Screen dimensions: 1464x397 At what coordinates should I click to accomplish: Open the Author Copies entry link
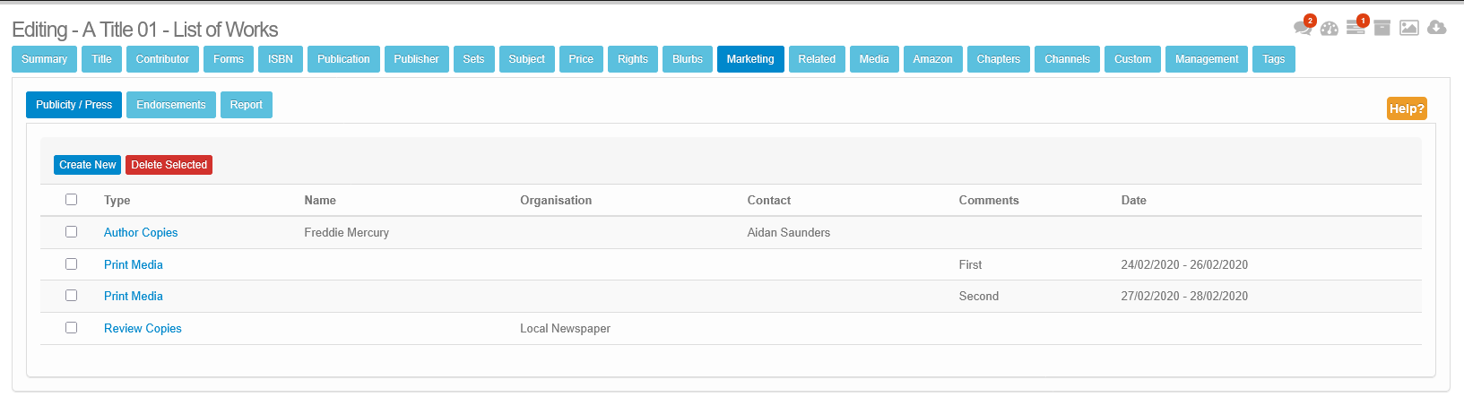click(x=141, y=232)
